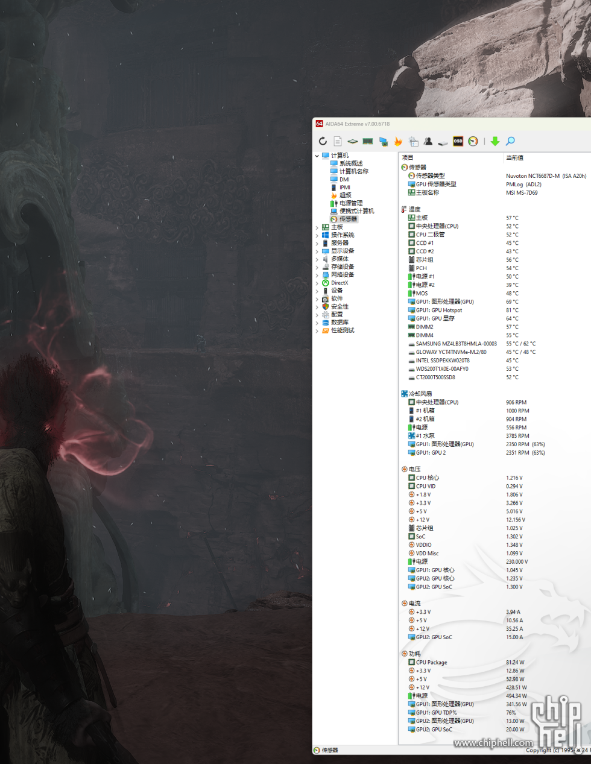Expand the 多媒体 tree branch
The image size is (591, 764).
pyautogui.click(x=317, y=259)
